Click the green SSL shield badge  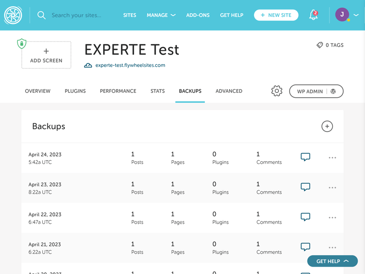21,44
